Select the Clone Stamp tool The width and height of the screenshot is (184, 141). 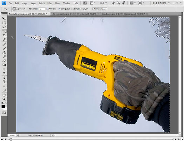tap(4, 52)
